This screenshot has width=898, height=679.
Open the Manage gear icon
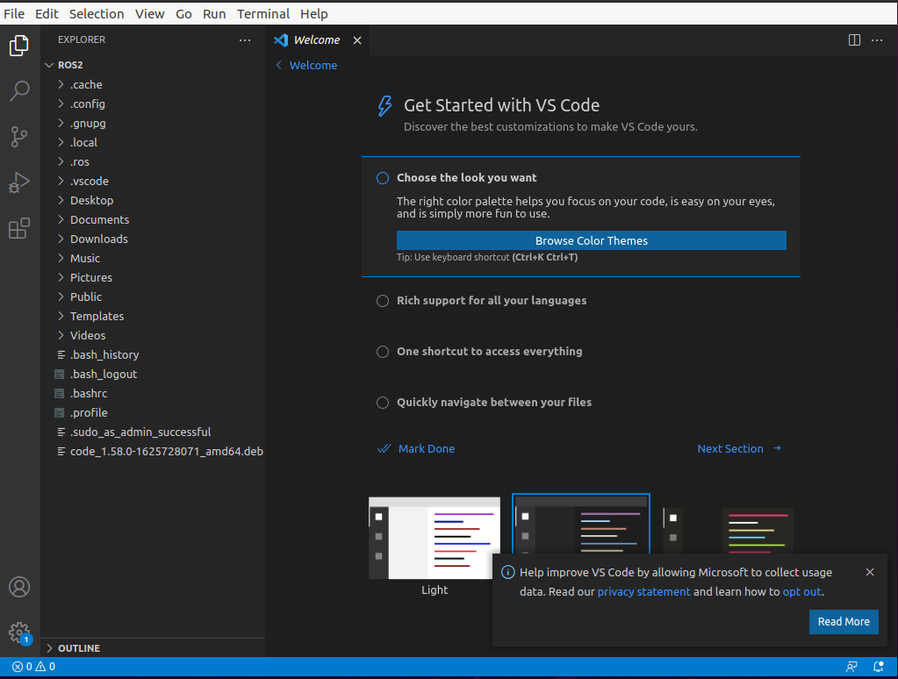[x=19, y=633]
